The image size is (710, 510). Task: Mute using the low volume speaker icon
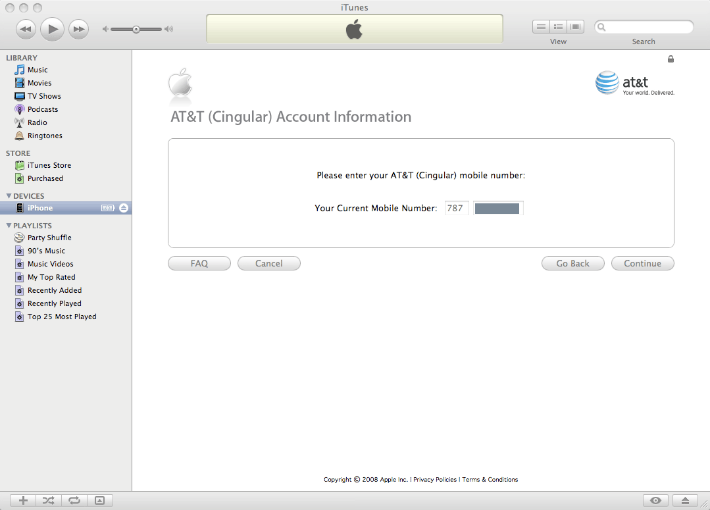click(x=105, y=29)
